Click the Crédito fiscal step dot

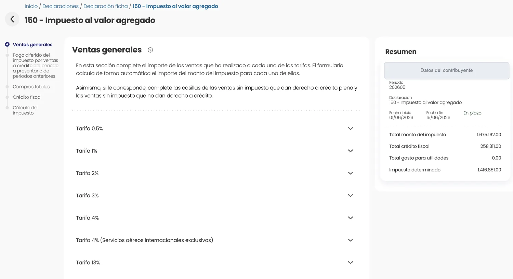click(7, 97)
